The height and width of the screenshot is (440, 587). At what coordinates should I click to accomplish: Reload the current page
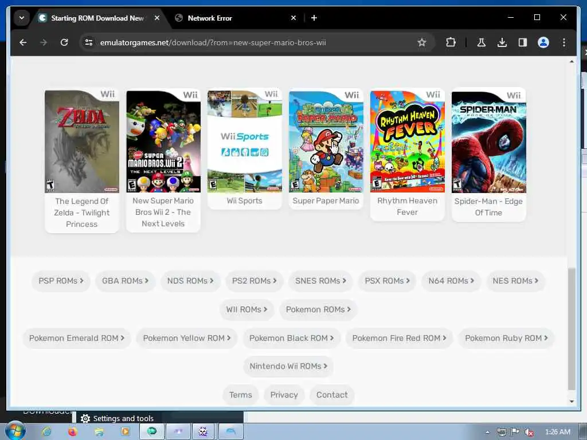pos(64,42)
